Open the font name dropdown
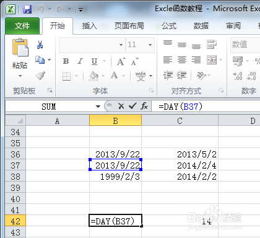The image size is (260, 238). pos(121,45)
